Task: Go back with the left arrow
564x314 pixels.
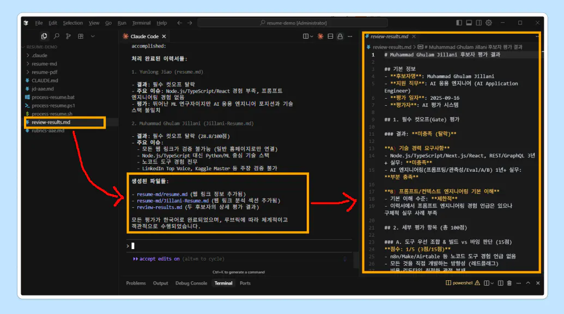Action: (179, 23)
